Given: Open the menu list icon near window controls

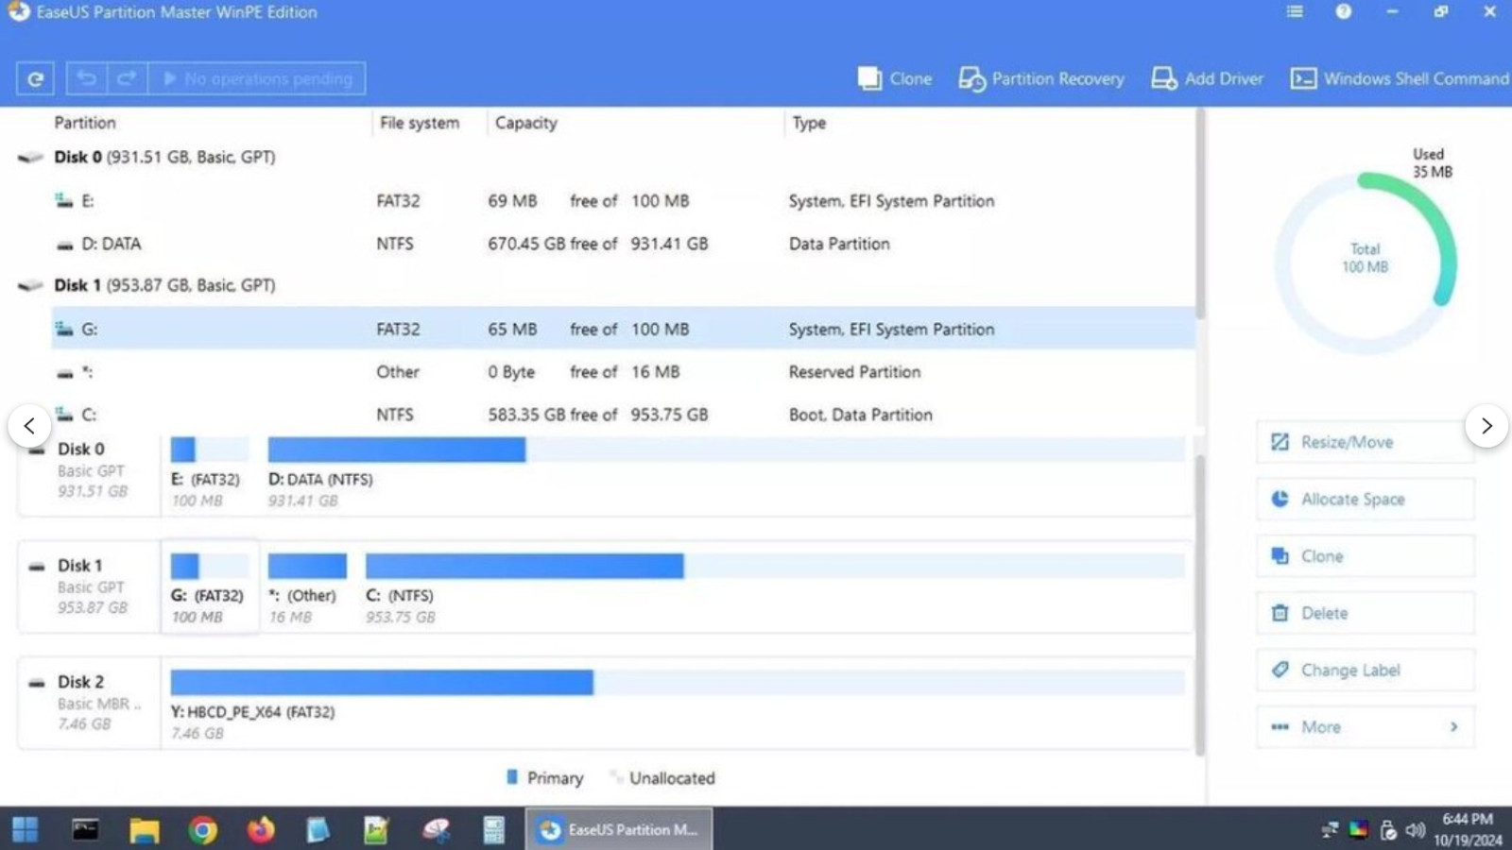Looking at the screenshot, I should (x=1294, y=12).
